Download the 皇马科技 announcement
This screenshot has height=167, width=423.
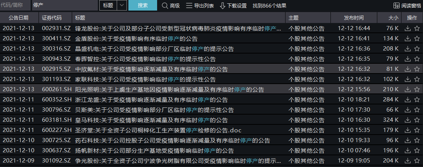pos(408,120)
